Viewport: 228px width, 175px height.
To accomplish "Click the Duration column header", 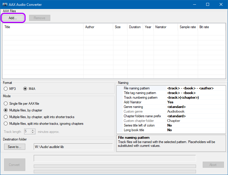I will coord(135,27).
